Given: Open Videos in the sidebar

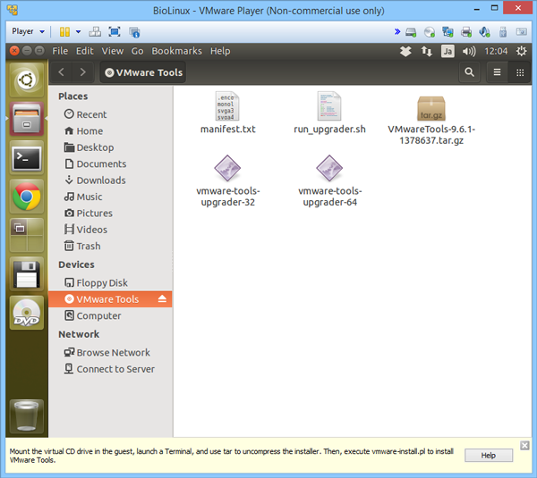Looking at the screenshot, I should point(110,229).
